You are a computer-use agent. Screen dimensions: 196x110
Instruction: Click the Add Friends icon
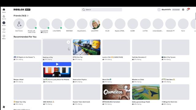19,24
